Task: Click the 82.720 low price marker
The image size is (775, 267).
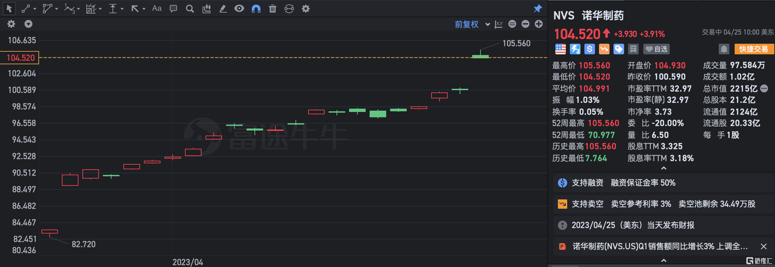Action: (84, 244)
